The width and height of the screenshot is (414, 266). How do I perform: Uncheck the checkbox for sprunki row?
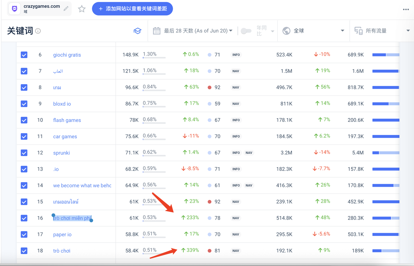[24, 153]
